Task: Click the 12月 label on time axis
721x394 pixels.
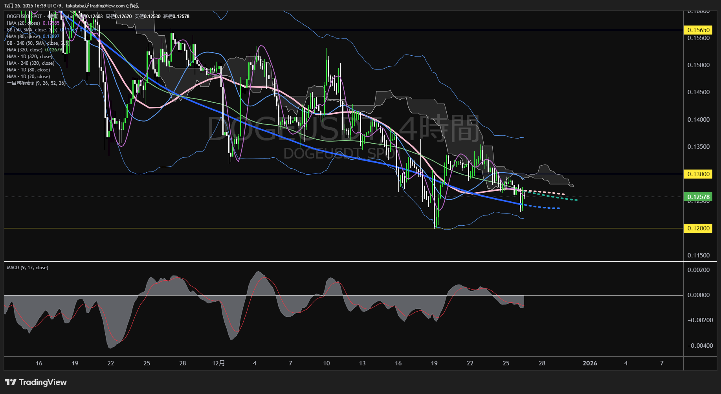Action: coord(218,363)
